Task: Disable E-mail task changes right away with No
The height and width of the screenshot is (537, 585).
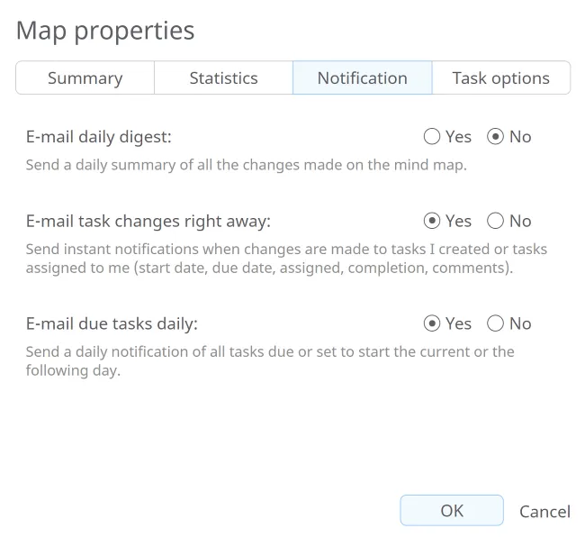Action: point(495,221)
